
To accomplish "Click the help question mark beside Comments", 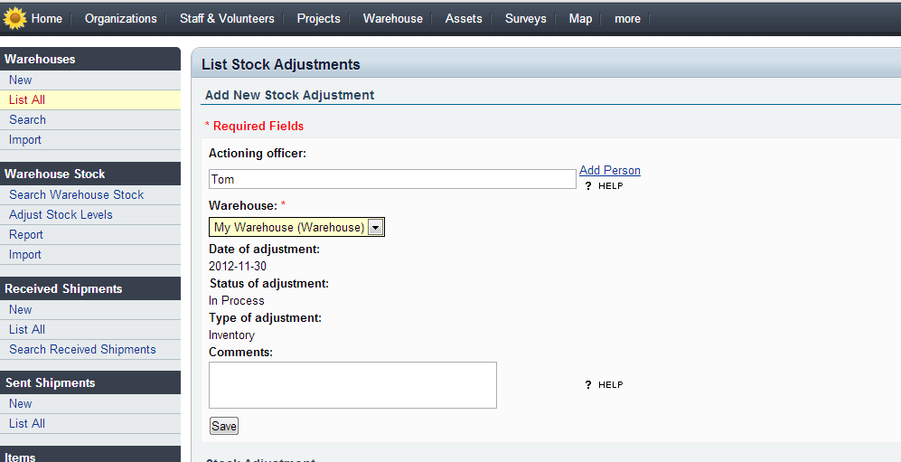I will coord(588,384).
